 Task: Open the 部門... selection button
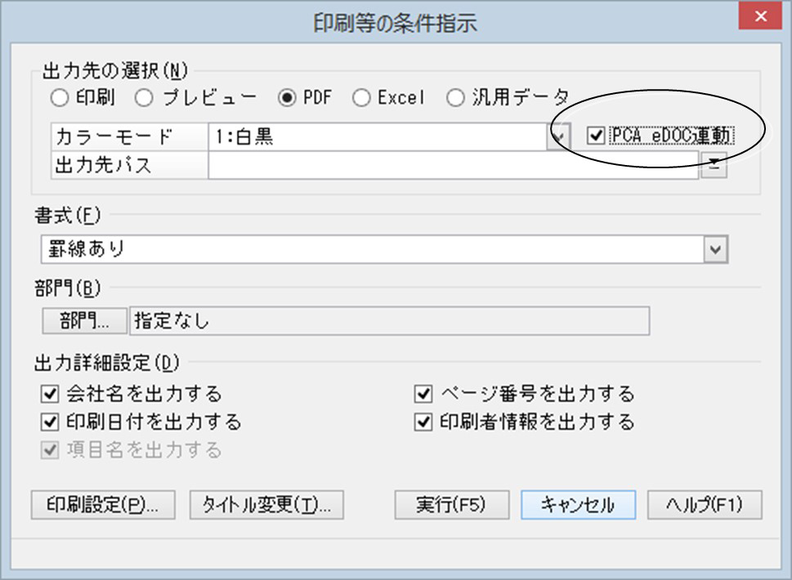[x=84, y=320]
